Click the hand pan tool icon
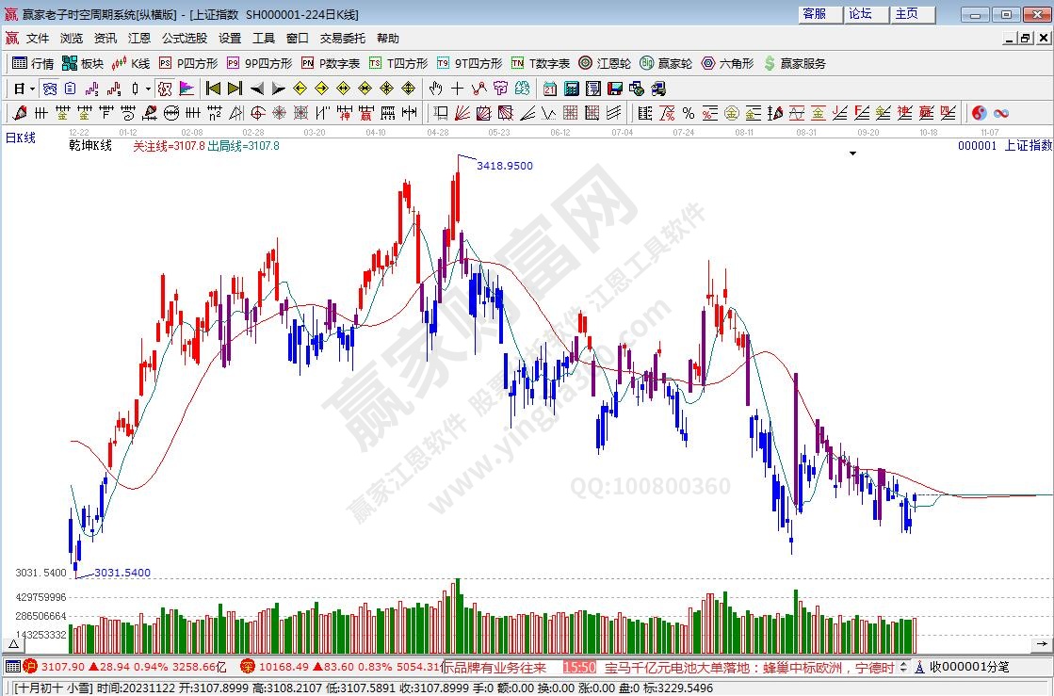The image size is (1054, 696). pyautogui.click(x=435, y=89)
